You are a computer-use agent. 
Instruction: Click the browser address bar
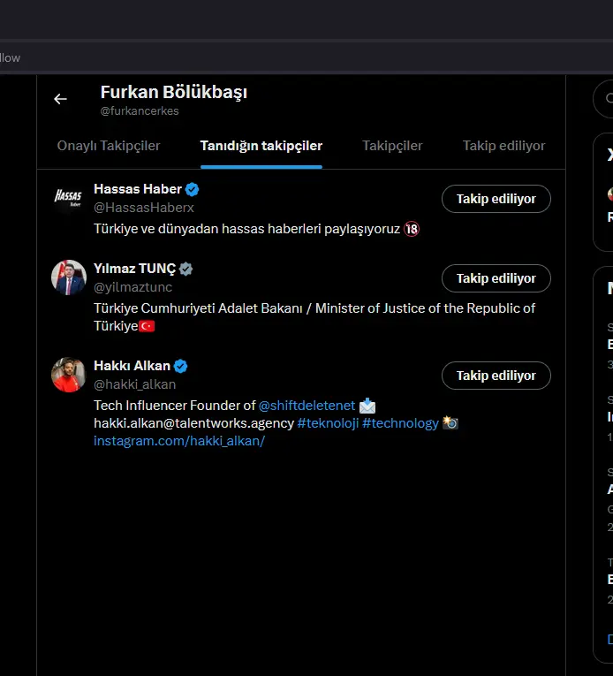(x=306, y=57)
